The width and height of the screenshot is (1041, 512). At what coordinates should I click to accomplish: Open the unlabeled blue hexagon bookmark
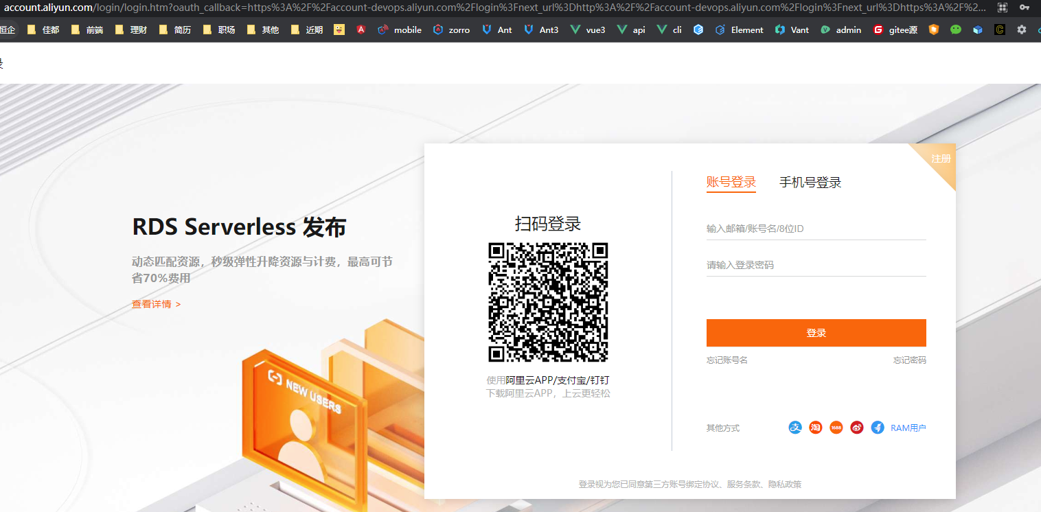tap(698, 30)
